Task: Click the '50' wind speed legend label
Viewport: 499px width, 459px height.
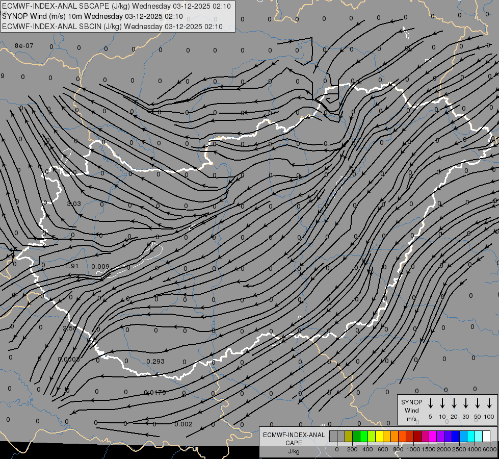Action: (x=478, y=417)
